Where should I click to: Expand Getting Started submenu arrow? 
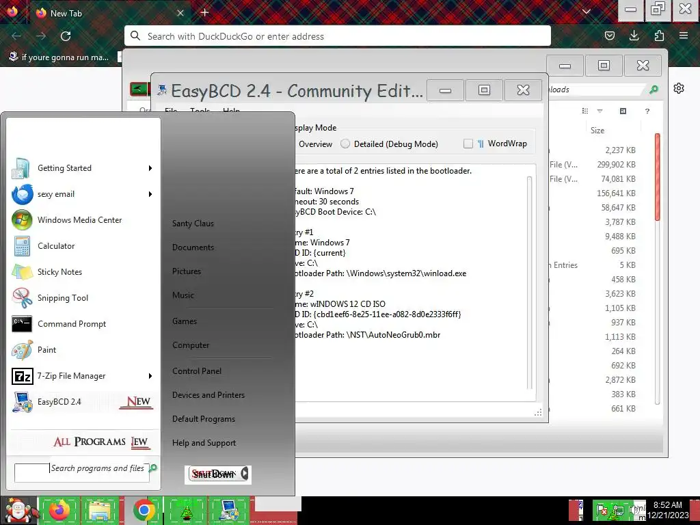150,168
